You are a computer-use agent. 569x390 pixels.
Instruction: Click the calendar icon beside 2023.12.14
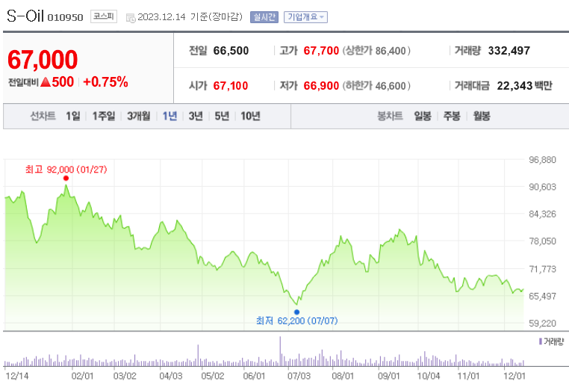click(131, 18)
